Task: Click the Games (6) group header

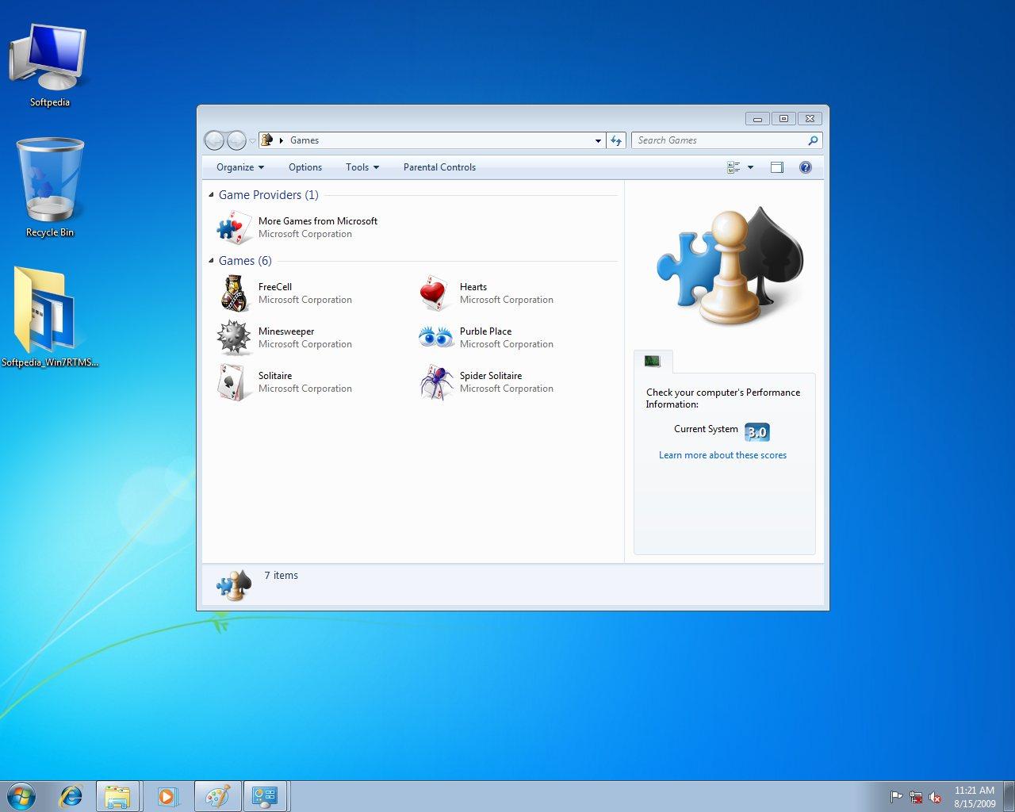Action: click(245, 261)
